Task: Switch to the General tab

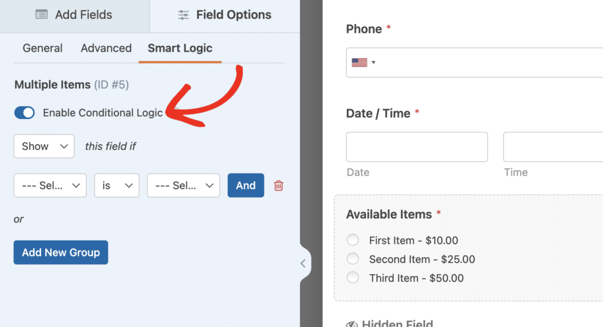Action: click(x=42, y=48)
